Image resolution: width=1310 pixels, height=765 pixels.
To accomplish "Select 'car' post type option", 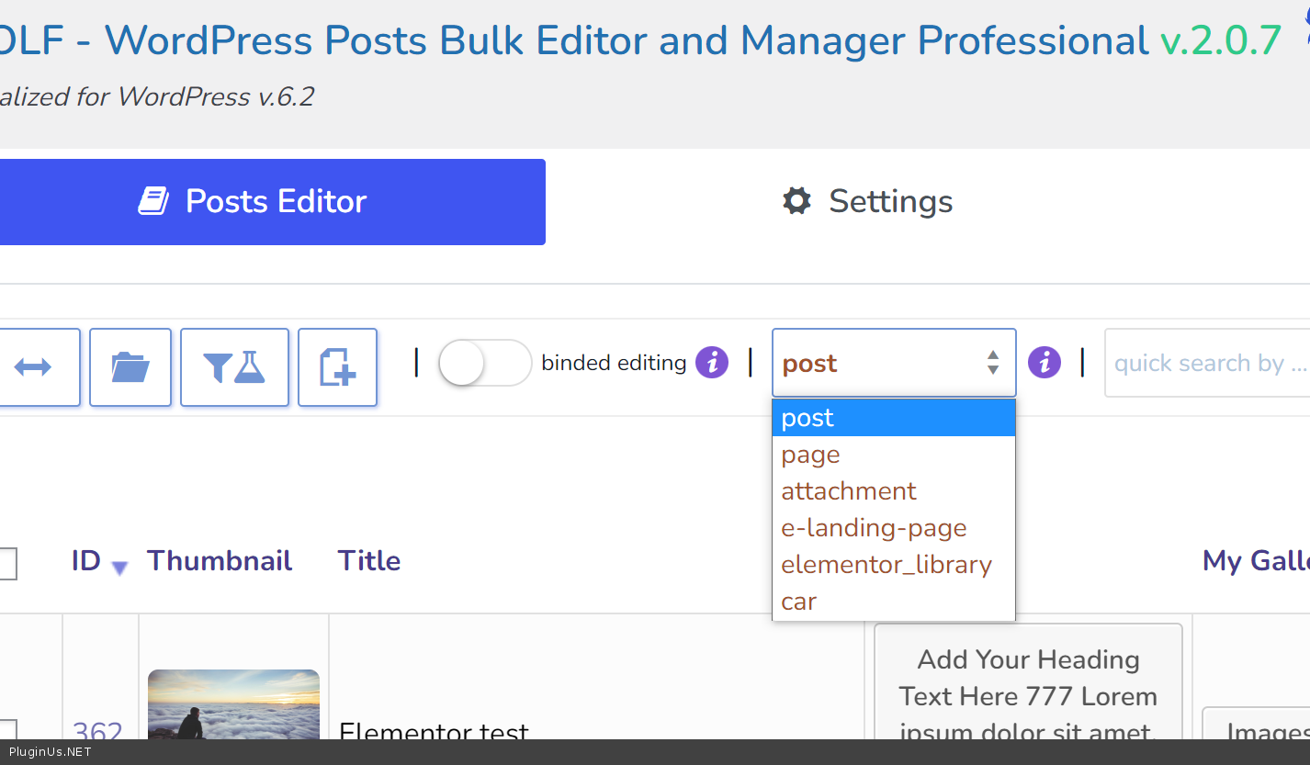I will (x=798, y=602).
